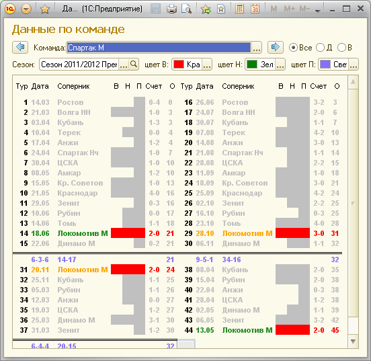
Task: Click the Print icon in title bar
Action: [x=171, y=9]
